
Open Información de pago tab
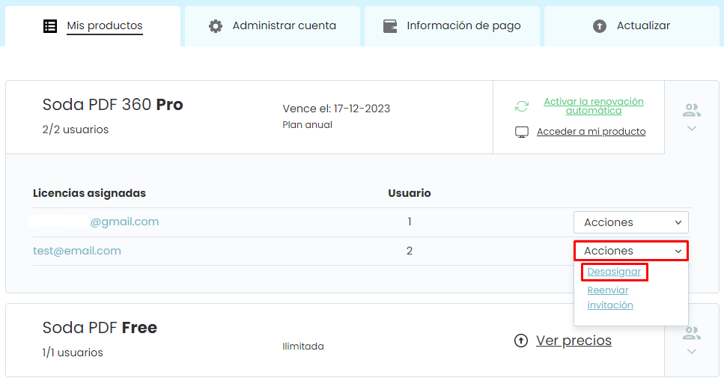coord(452,26)
